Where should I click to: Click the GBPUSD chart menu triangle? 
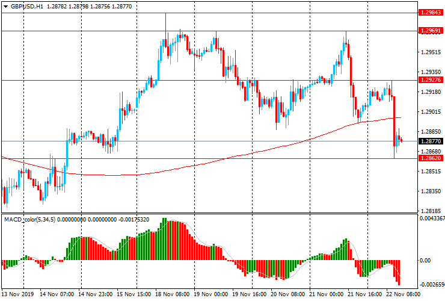point(5,7)
